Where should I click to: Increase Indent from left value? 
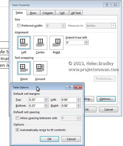click(x=86, y=41)
